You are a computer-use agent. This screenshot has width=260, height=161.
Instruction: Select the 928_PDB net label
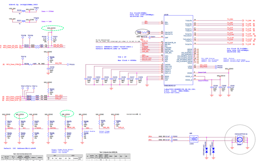58,63
